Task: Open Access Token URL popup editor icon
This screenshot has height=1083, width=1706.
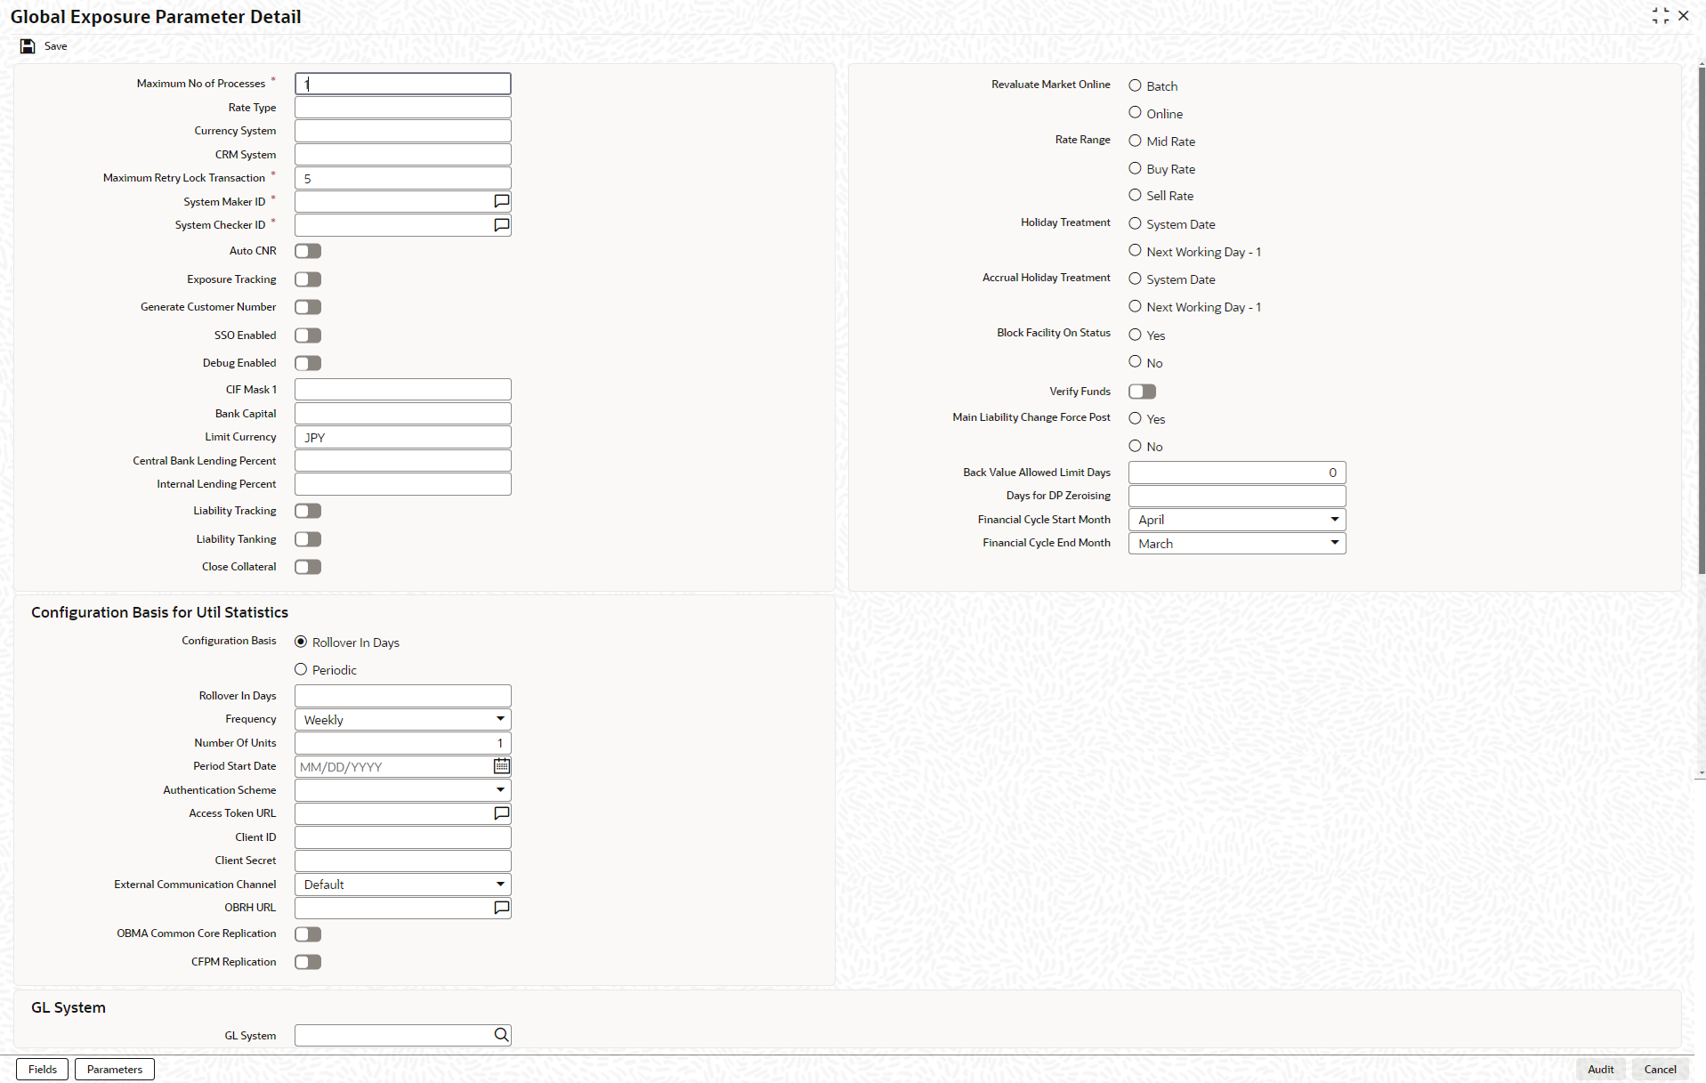Action: click(x=502, y=813)
